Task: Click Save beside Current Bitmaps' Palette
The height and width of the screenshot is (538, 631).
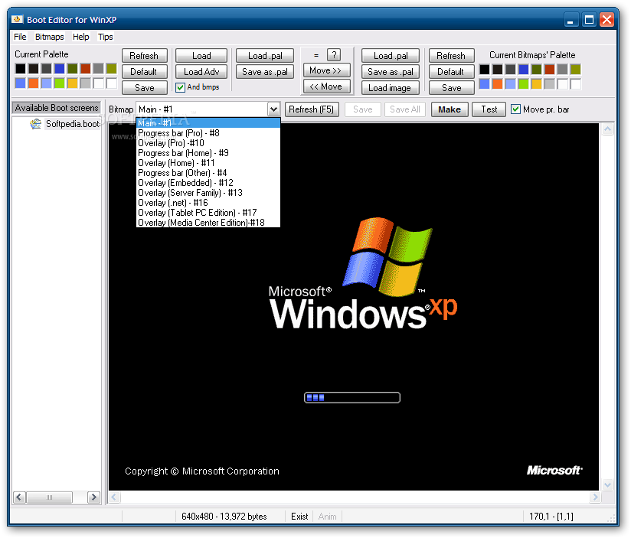Action: (451, 88)
